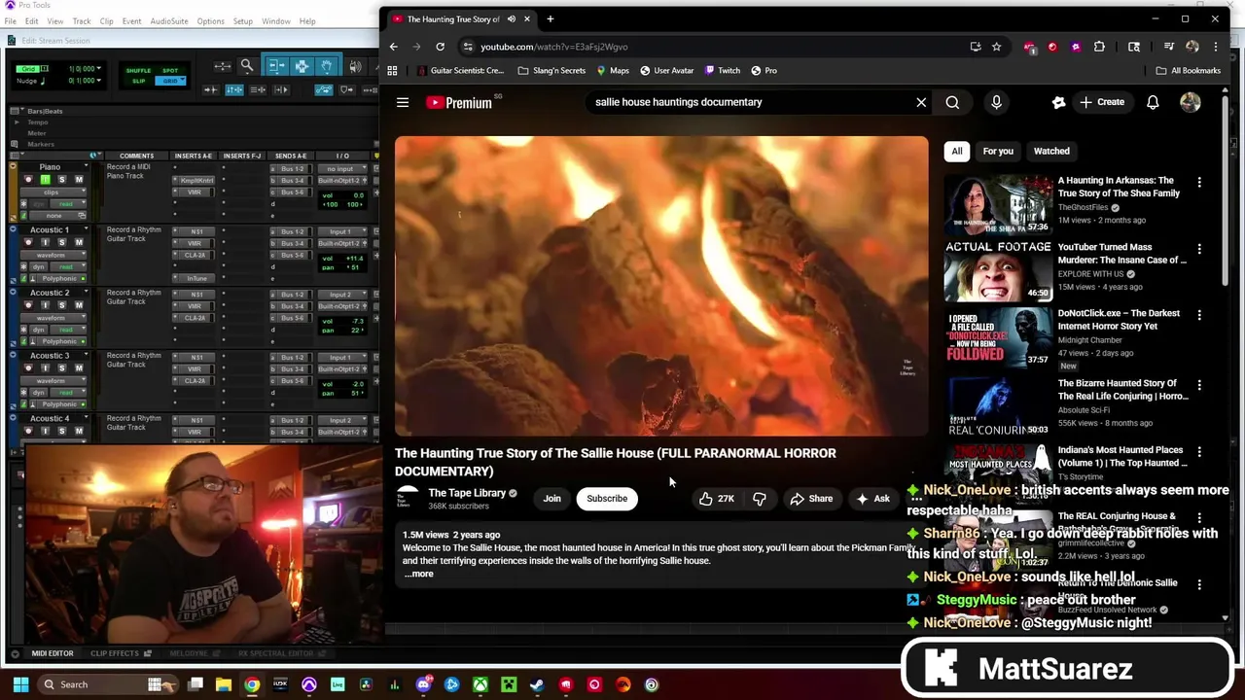Open Acoustic 1 track name dropdown
The width and height of the screenshot is (1245, 700).
coord(85,230)
